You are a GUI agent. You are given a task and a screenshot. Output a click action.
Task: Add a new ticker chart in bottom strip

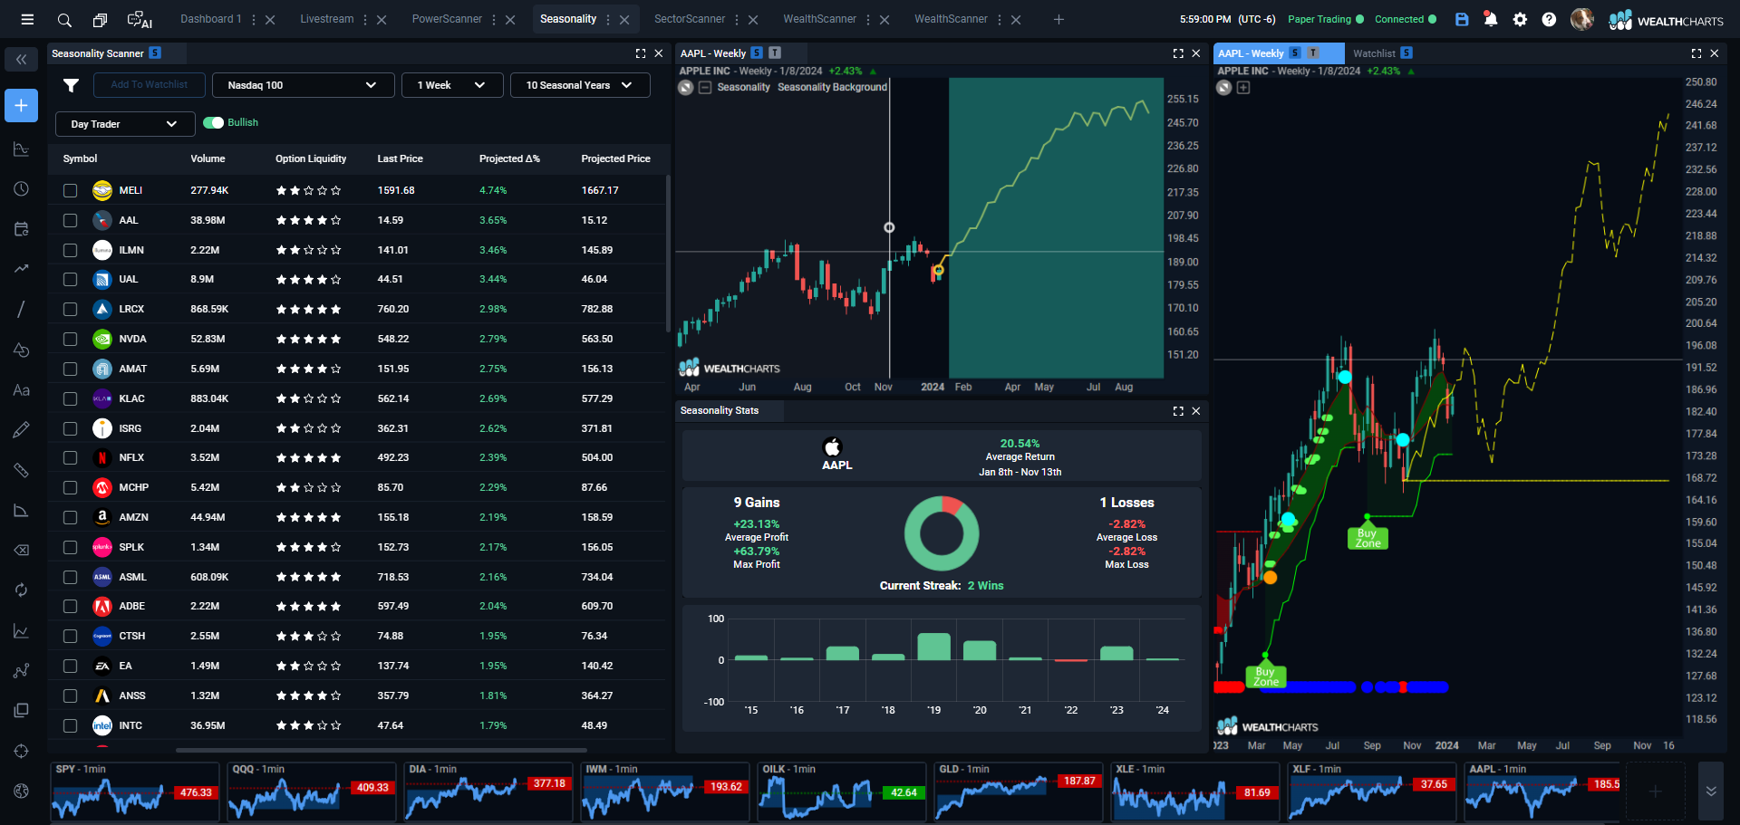pos(1655,791)
